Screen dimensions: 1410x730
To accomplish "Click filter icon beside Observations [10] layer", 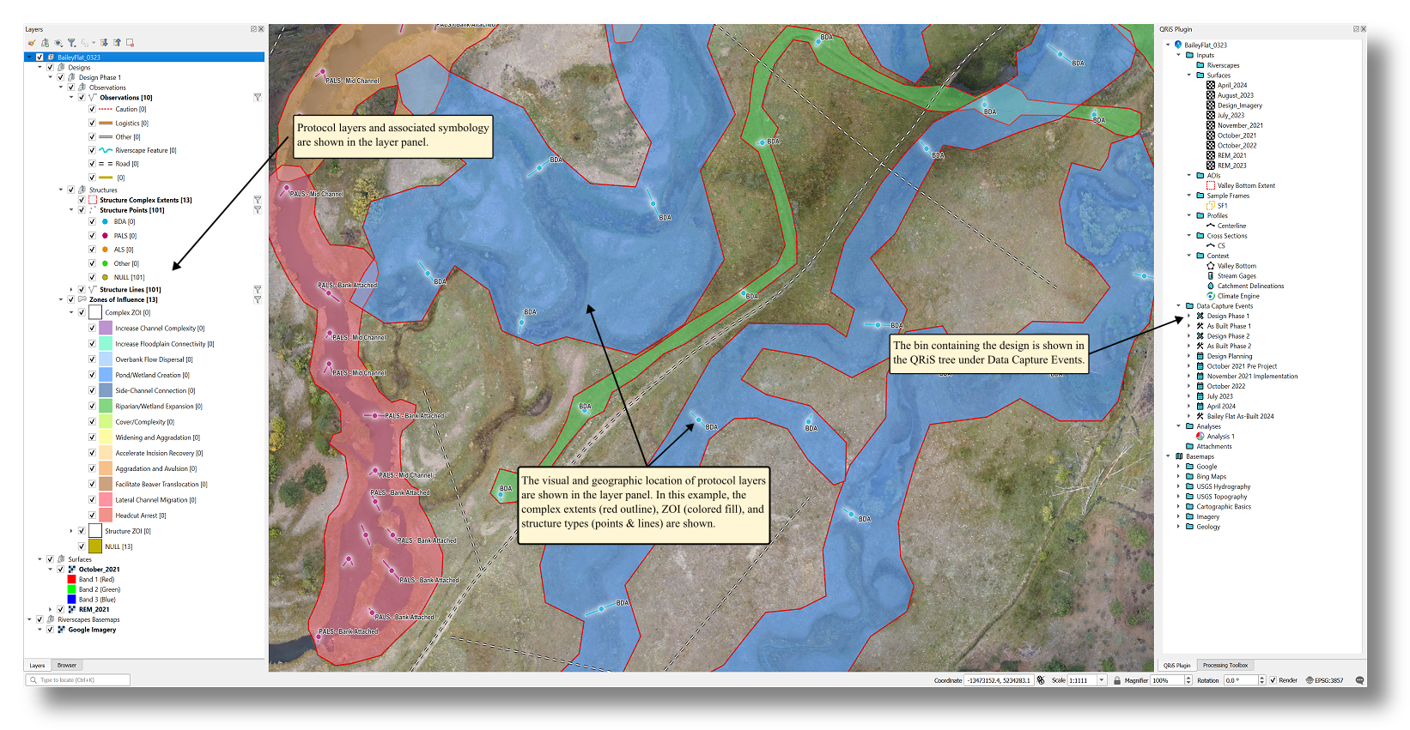I will coord(258,98).
